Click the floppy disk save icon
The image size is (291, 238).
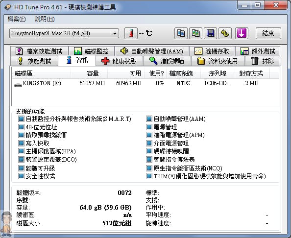coord(210,33)
